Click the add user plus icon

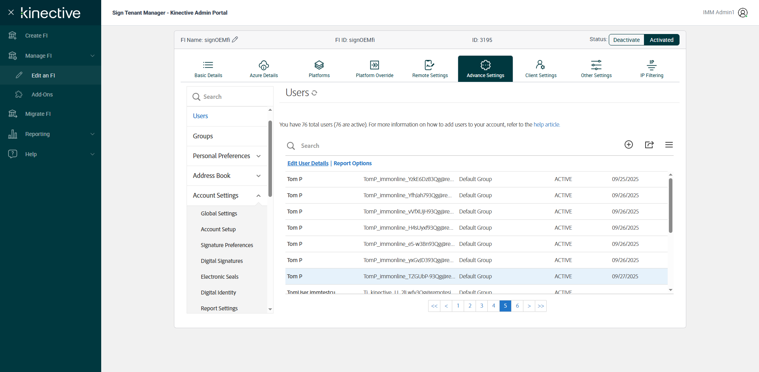pyautogui.click(x=629, y=145)
